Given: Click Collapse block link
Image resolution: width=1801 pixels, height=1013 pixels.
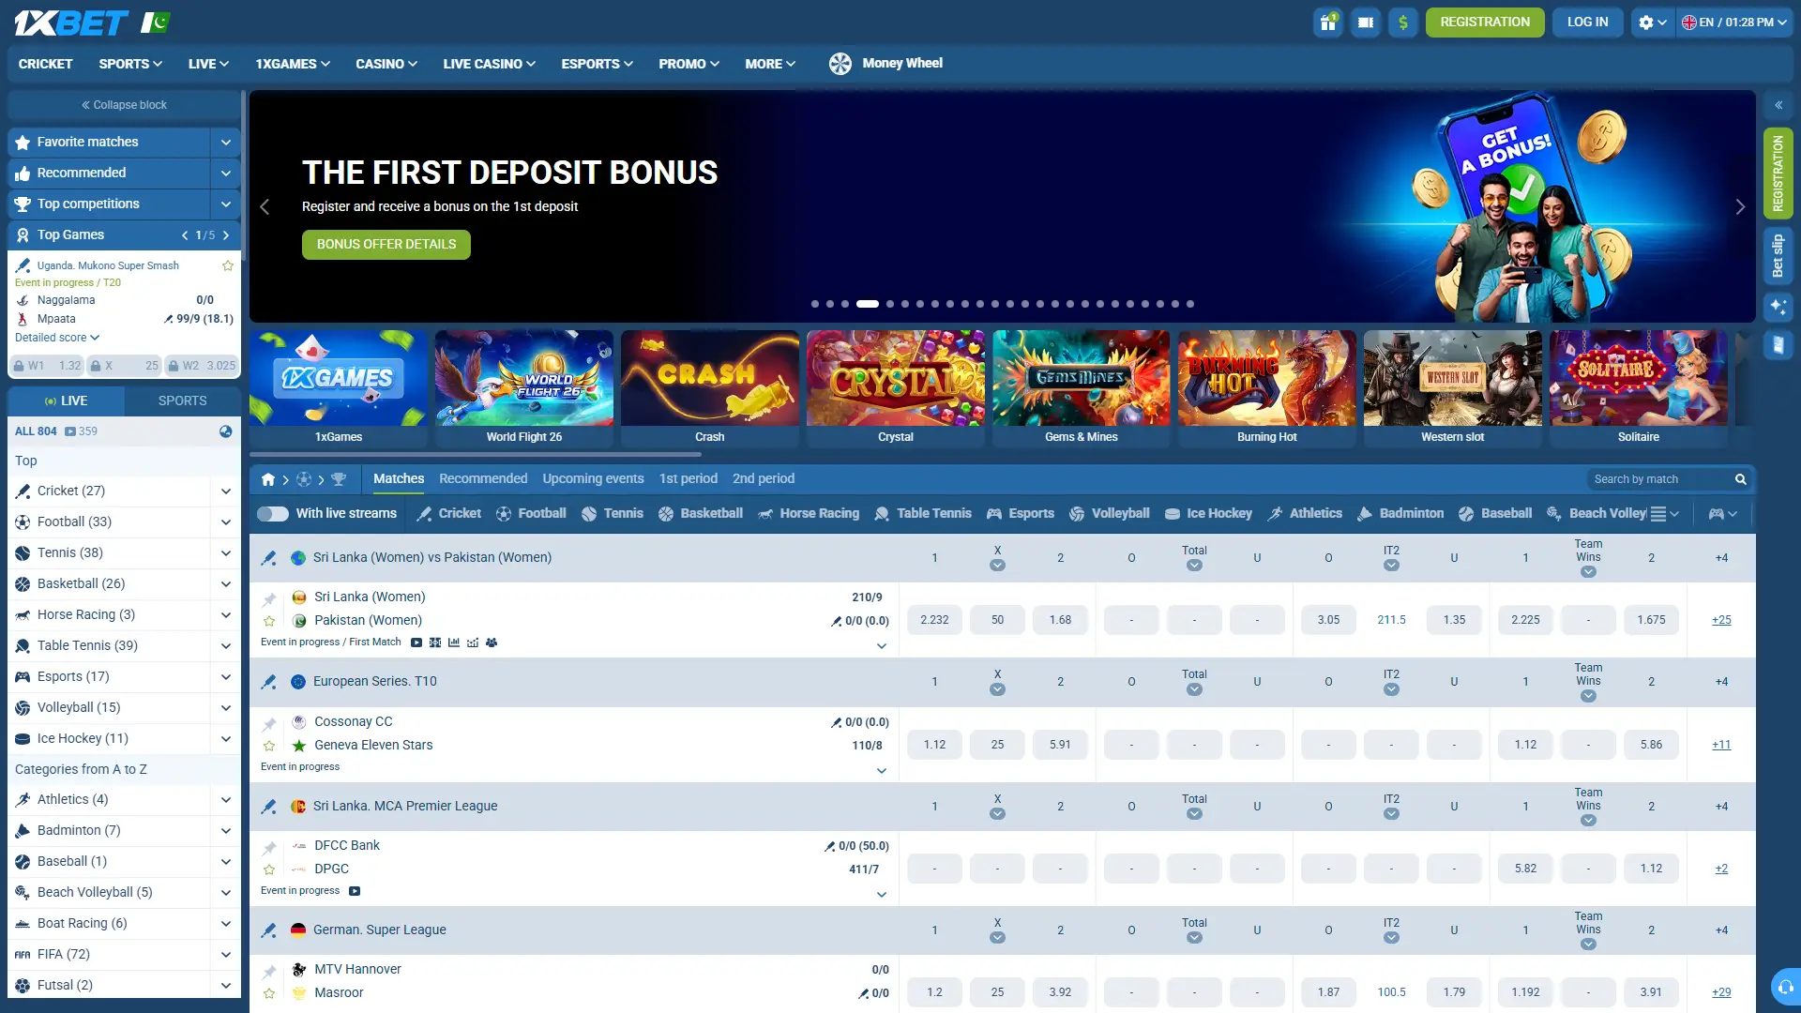Looking at the screenshot, I should (x=124, y=105).
